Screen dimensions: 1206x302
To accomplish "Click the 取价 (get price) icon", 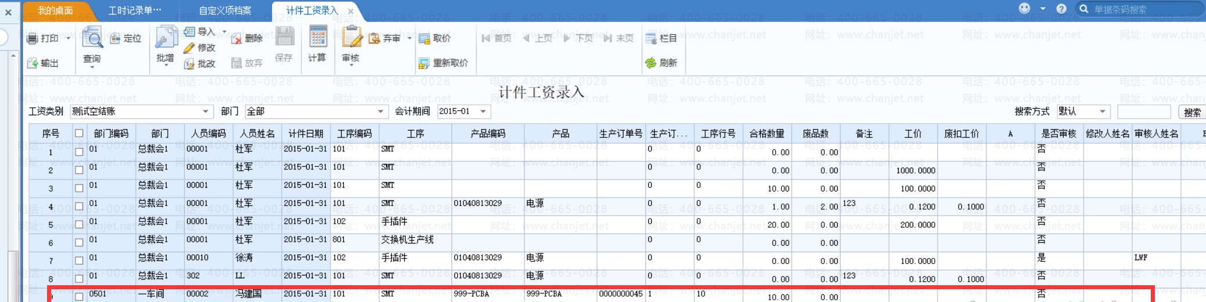I will [424, 39].
